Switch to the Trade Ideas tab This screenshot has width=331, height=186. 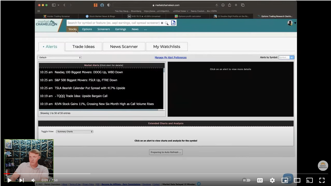click(83, 47)
